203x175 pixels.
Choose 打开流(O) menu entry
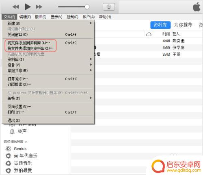coord(48,79)
